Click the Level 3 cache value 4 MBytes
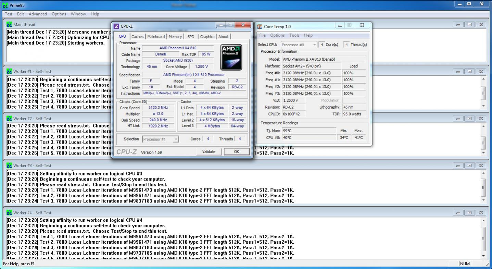Image resolution: width=492 pixels, height=269 pixels. pos(212,126)
